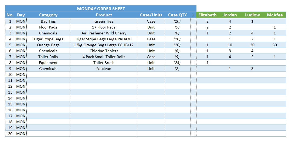Click the Monday Order Sheet title cell
292x142 pixels.
click(101, 9)
